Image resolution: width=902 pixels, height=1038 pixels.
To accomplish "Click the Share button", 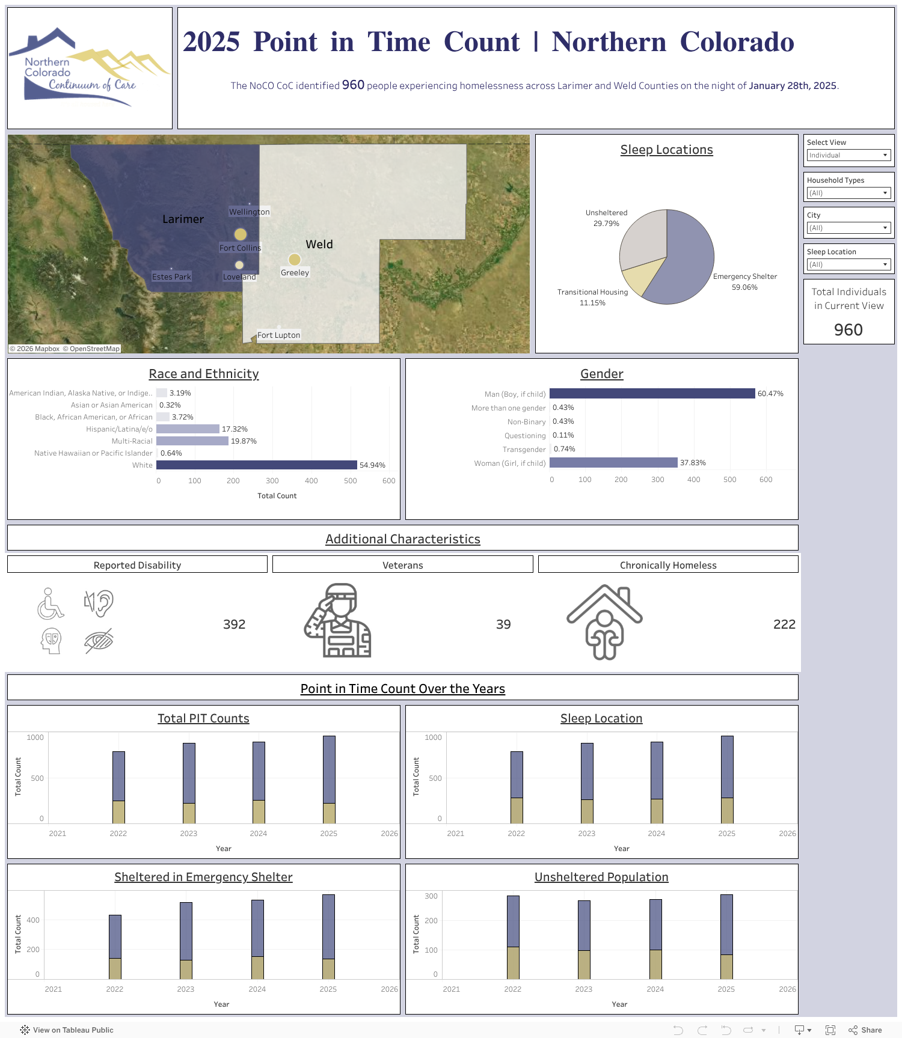I will [865, 1030].
